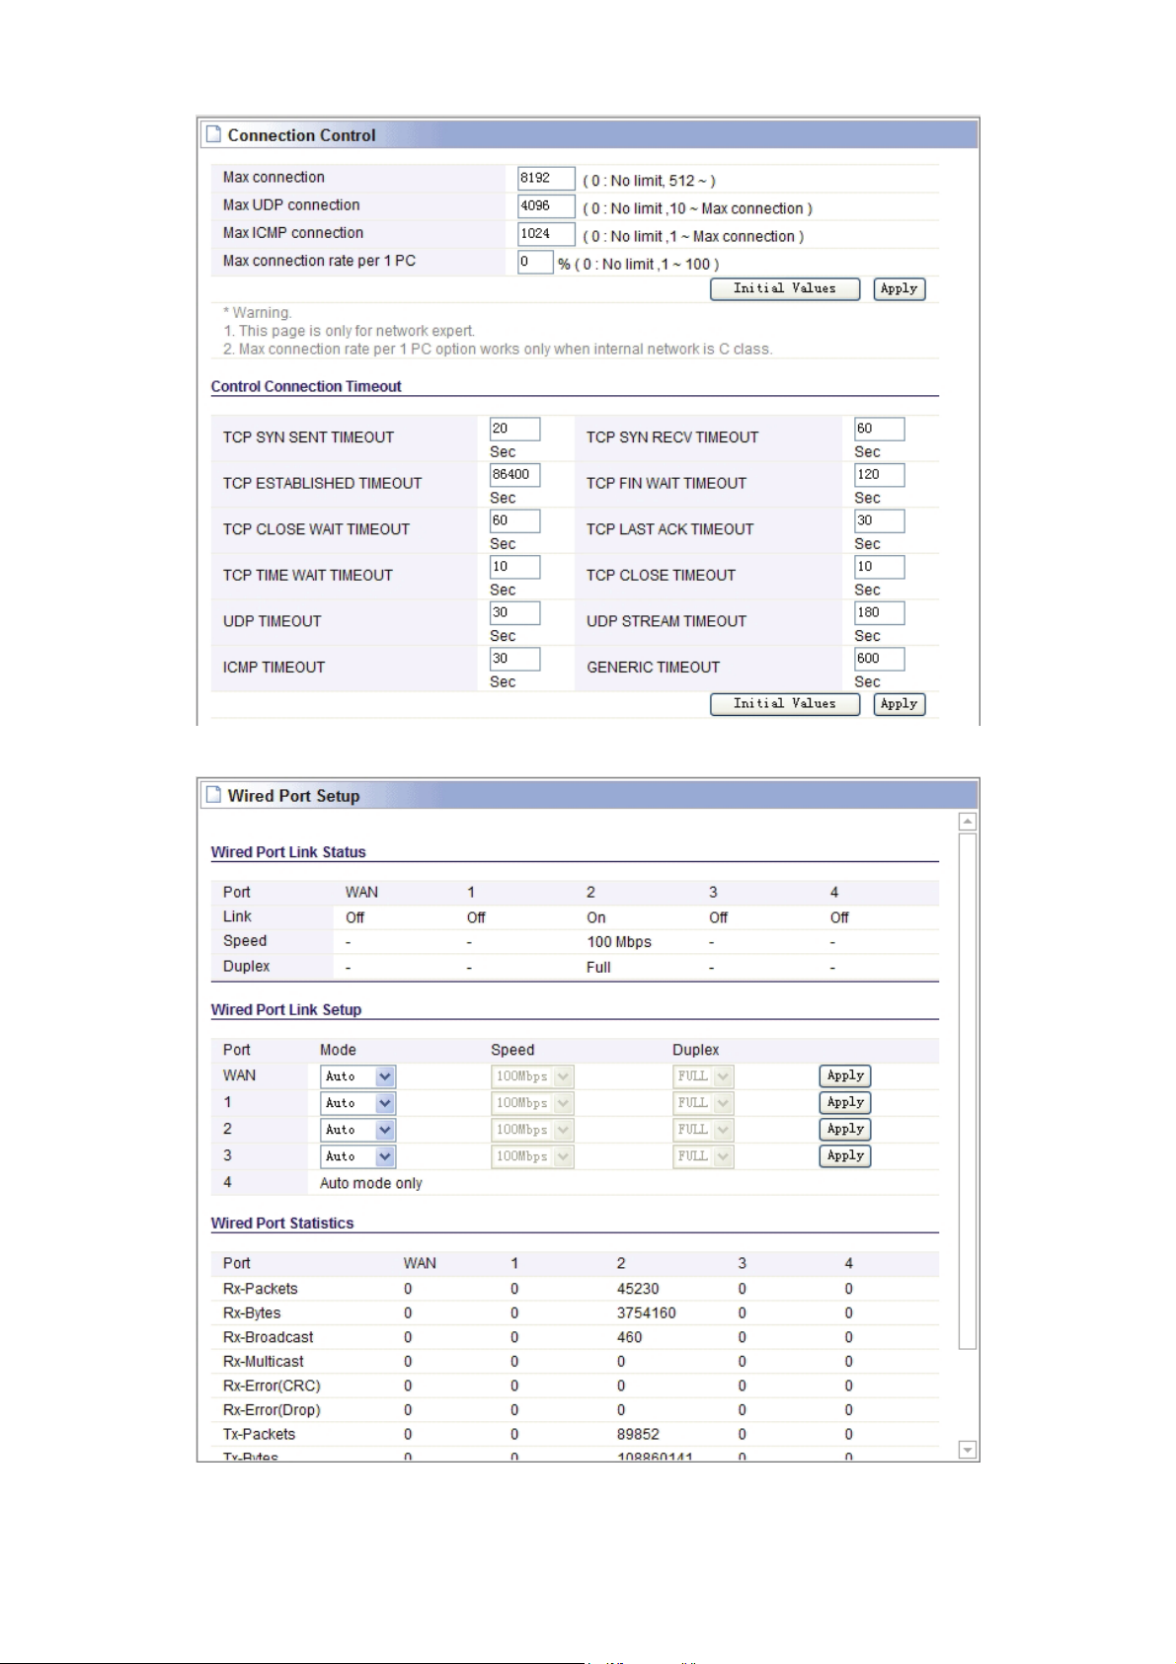The height and width of the screenshot is (1664, 1176).
Task: Click 'Auto mode only' text for port 4
Action: 371,1183
